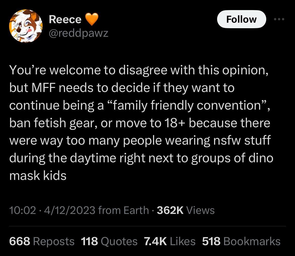Click the 10:02 timestamp

point(22,210)
